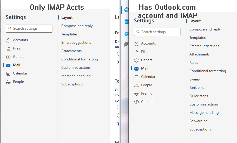Open People in the right Settings window
The height and width of the screenshot is (143, 237).
(x=143, y=85)
